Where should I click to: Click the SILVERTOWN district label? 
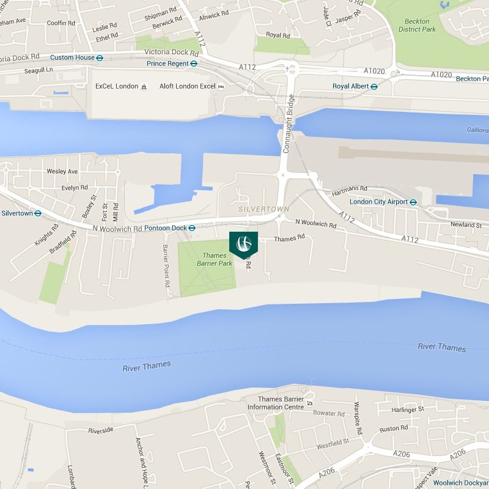tap(264, 209)
